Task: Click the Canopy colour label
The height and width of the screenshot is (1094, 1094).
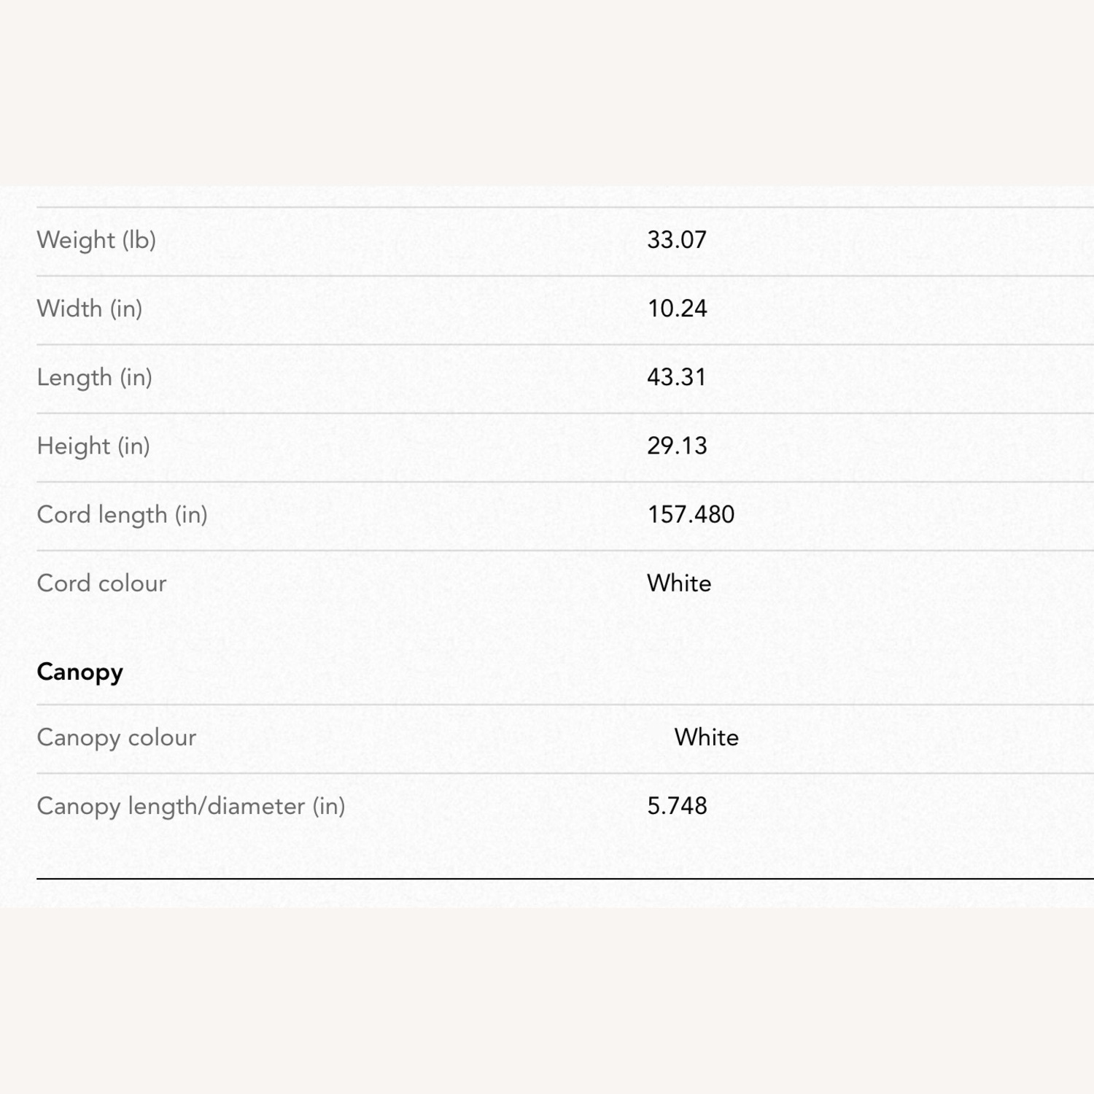Action: point(117,737)
